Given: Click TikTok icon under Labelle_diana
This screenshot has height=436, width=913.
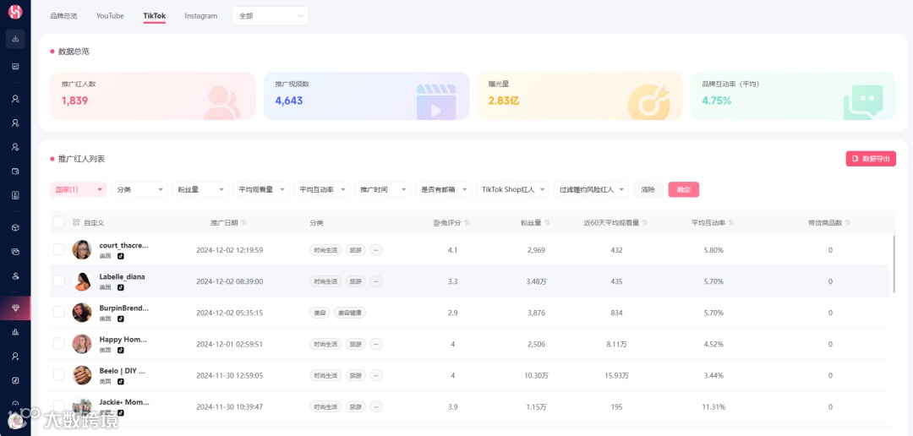Looking at the screenshot, I should (121, 287).
